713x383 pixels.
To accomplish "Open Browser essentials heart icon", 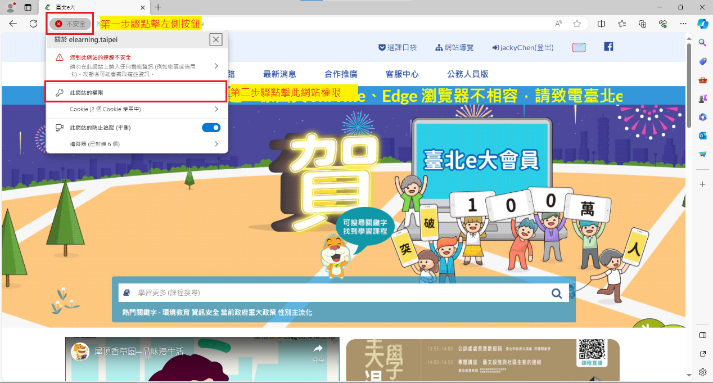I will (664, 24).
